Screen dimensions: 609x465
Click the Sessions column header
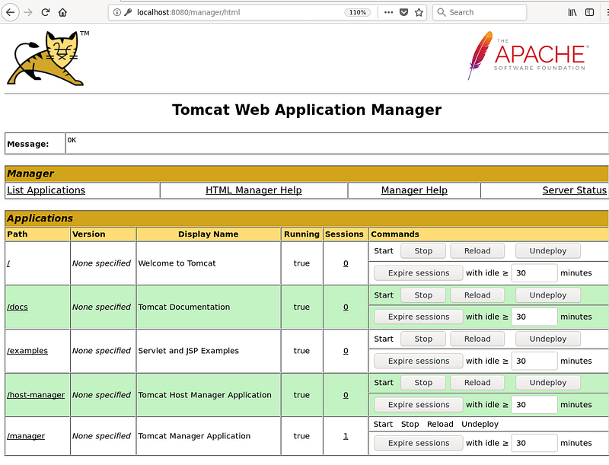point(345,234)
